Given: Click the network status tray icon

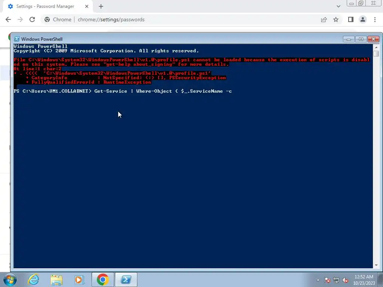Looking at the screenshot, I should (336, 280).
